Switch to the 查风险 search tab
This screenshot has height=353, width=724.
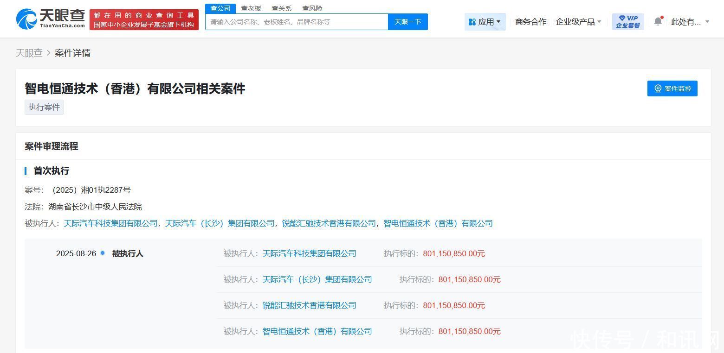[312, 8]
